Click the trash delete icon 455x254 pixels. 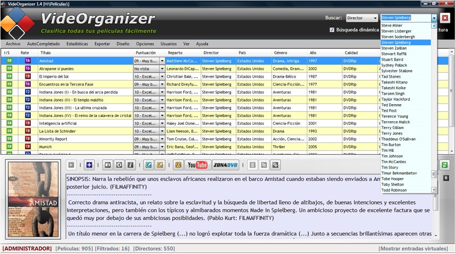point(252,165)
